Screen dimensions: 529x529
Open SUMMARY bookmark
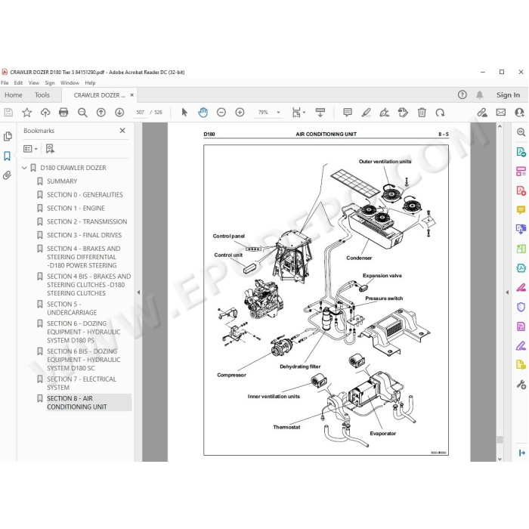click(62, 181)
